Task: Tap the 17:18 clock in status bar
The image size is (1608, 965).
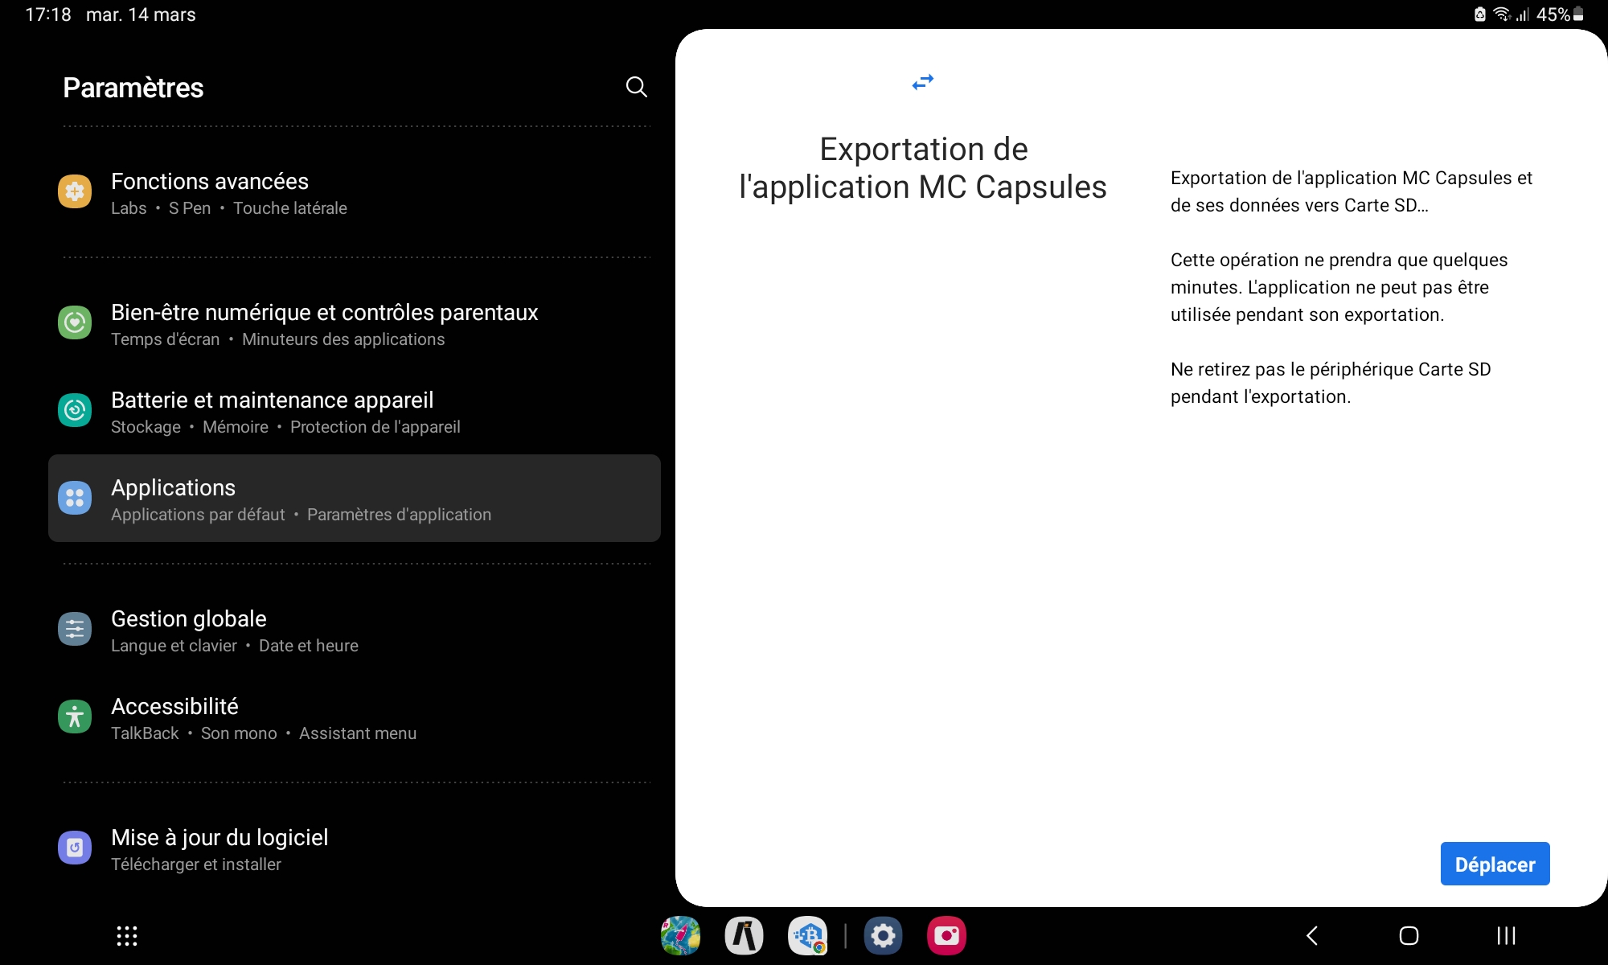Action: pyautogui.click(x=48, y=14)
